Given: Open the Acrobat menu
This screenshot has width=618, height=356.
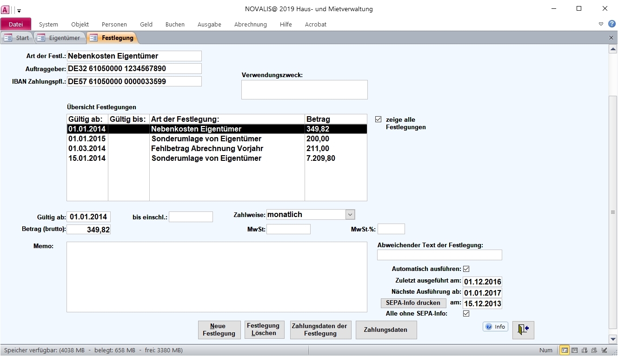Looking at the screenshot, I should coord(316,24).
